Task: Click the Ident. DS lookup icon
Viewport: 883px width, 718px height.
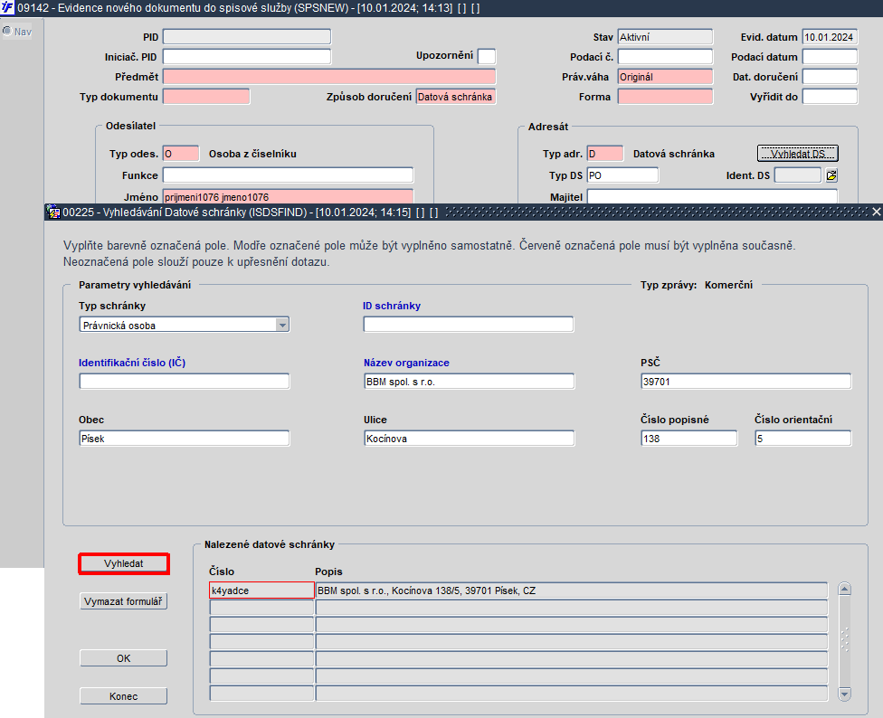Action: pos(831,175)
